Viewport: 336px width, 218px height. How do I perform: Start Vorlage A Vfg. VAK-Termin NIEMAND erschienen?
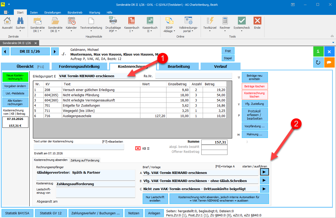[x=264, y=172]
